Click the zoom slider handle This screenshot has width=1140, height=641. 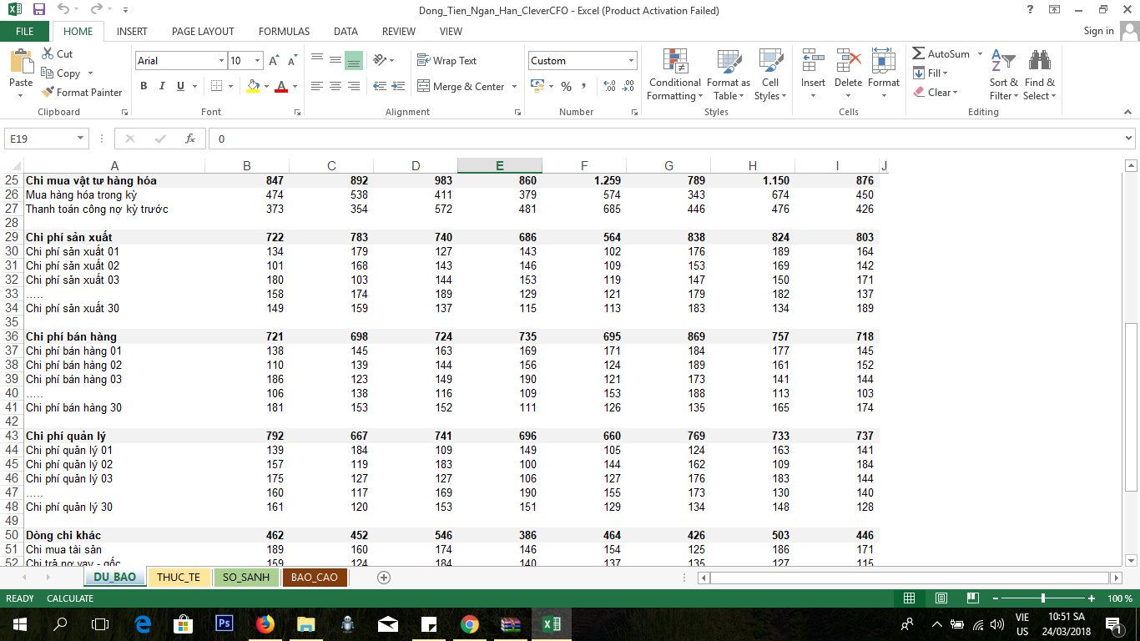pyautogui.click(x=1043, y=598)
